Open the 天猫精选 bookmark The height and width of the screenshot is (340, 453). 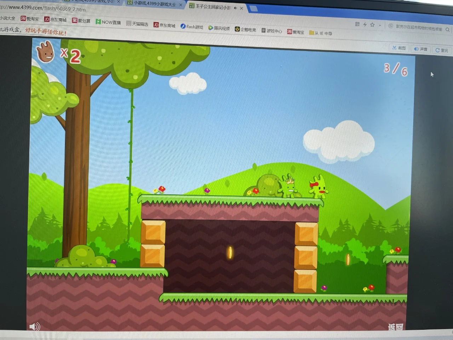(137, 24)
